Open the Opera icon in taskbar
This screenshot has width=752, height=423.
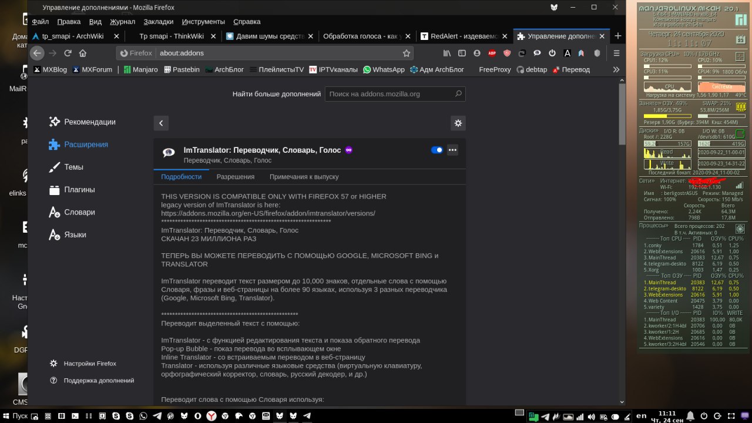(197, 416)
